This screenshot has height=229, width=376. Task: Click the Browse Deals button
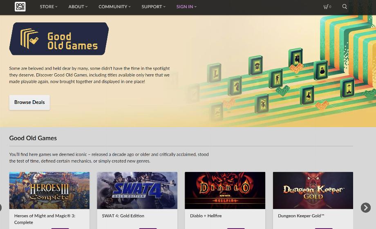tap(29, 102)
